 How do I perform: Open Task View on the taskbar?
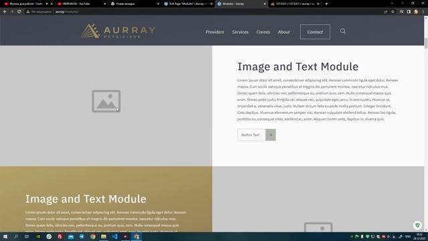click(27, 236)
